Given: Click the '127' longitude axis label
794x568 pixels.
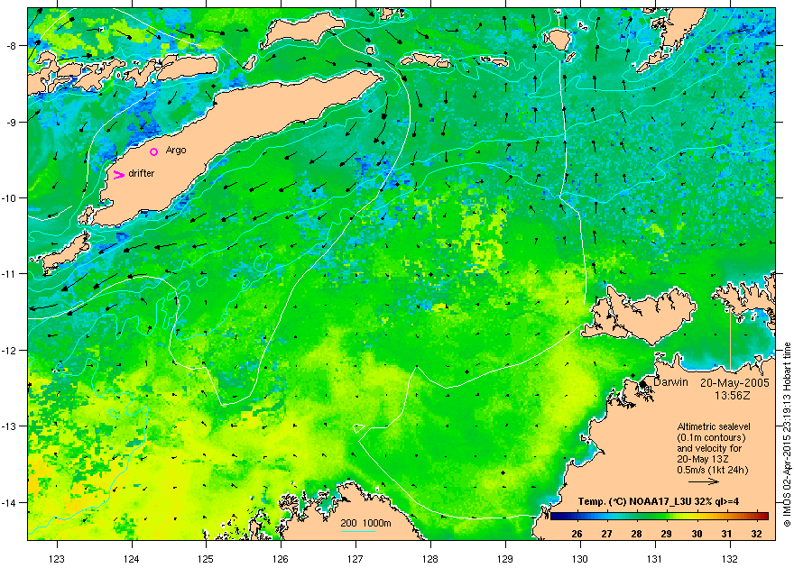Looking at the screenshot, I should point(356,559).
